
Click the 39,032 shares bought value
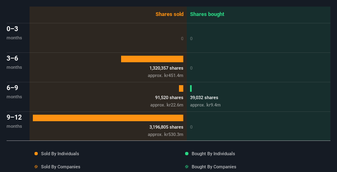204,97
